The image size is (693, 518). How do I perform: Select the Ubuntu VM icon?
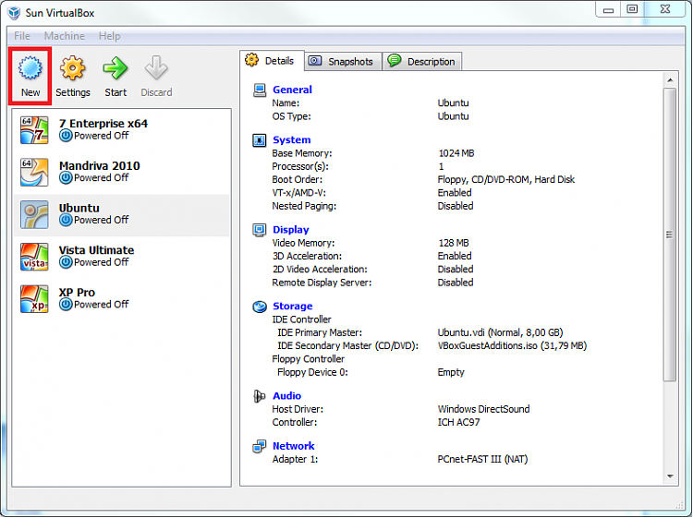pos(34,214)
